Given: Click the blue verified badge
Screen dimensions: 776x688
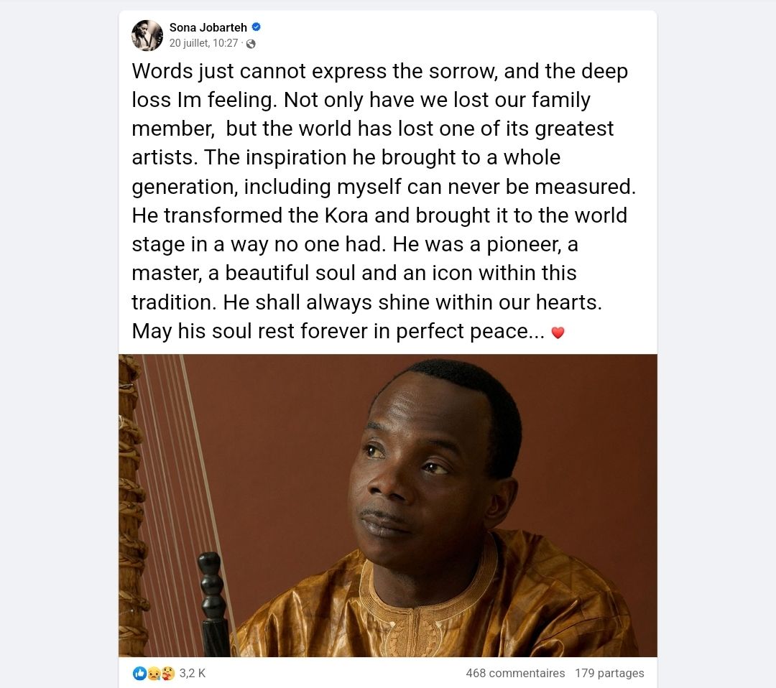Looking at the screenshot, I should 257,27.
